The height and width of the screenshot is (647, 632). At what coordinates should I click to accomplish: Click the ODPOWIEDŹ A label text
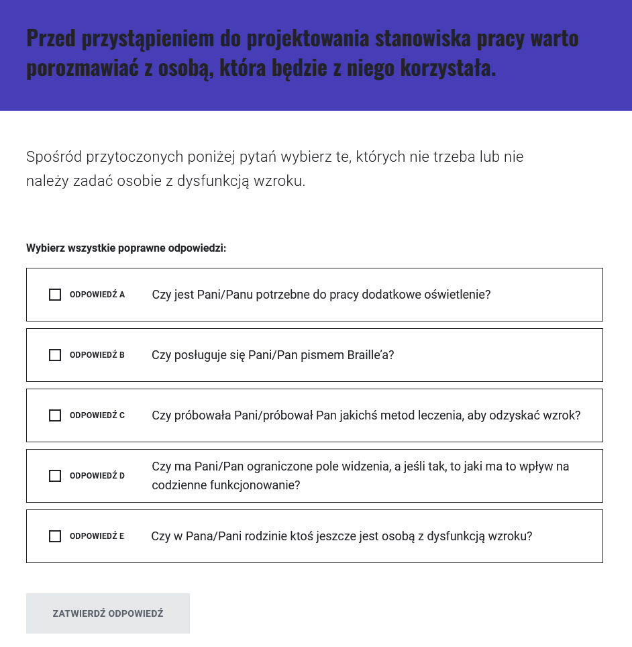[x=97, y=295]
